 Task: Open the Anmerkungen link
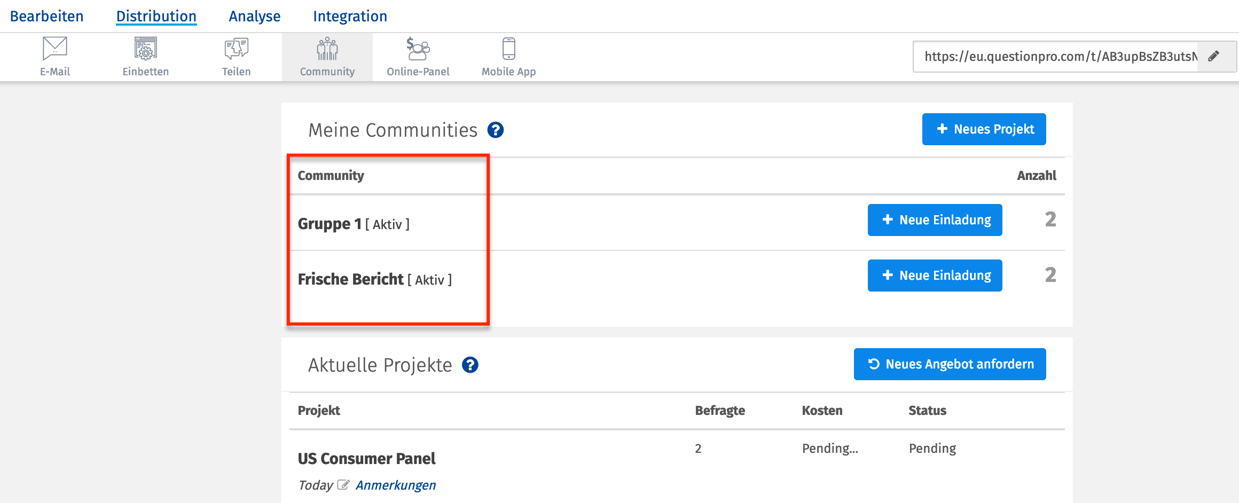pos(396,485)
